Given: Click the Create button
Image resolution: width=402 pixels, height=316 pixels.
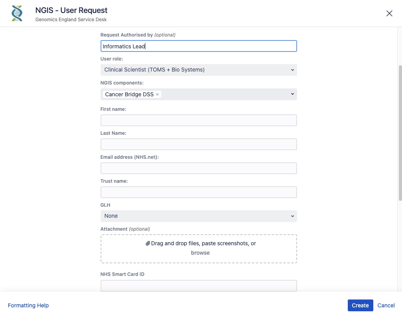Looking at the screenshot, I should coord(360,305).
